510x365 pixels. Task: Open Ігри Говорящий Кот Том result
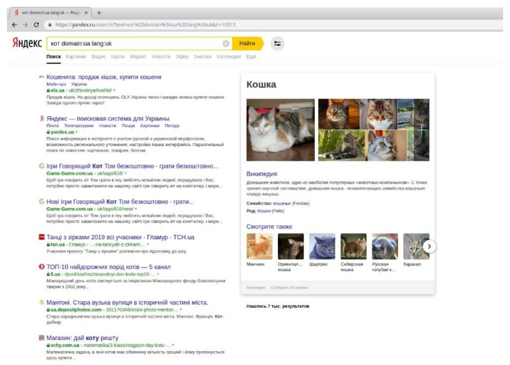tap(133, 166)
